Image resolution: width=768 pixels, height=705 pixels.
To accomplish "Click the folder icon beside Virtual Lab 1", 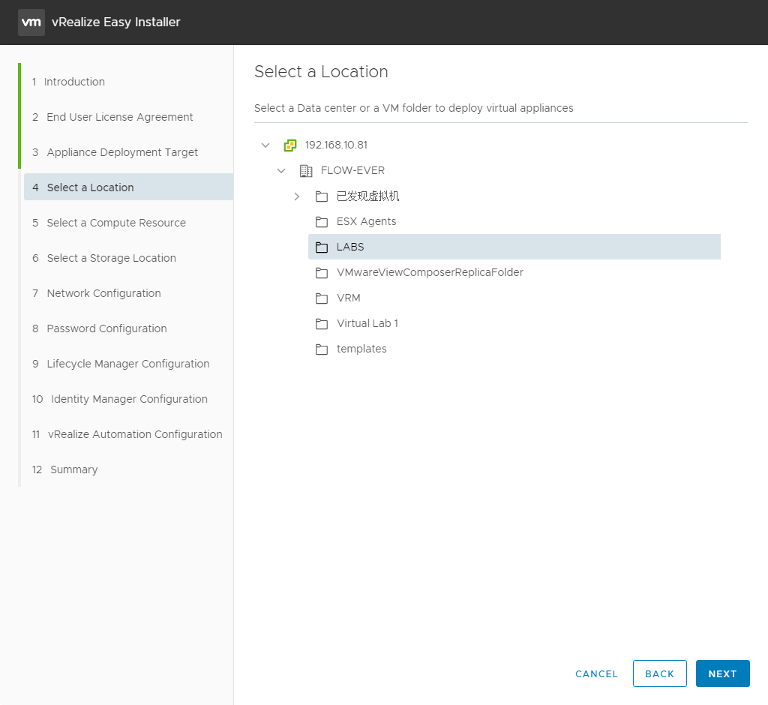I will pyautogui.click(x=322, y=324).
